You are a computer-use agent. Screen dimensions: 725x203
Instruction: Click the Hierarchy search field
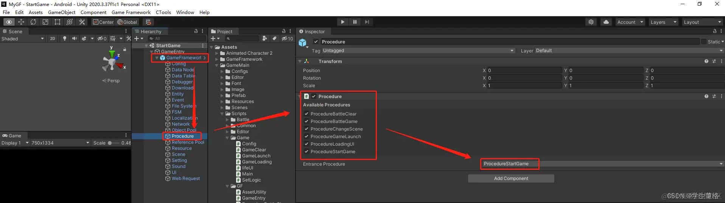coord(177,38)
